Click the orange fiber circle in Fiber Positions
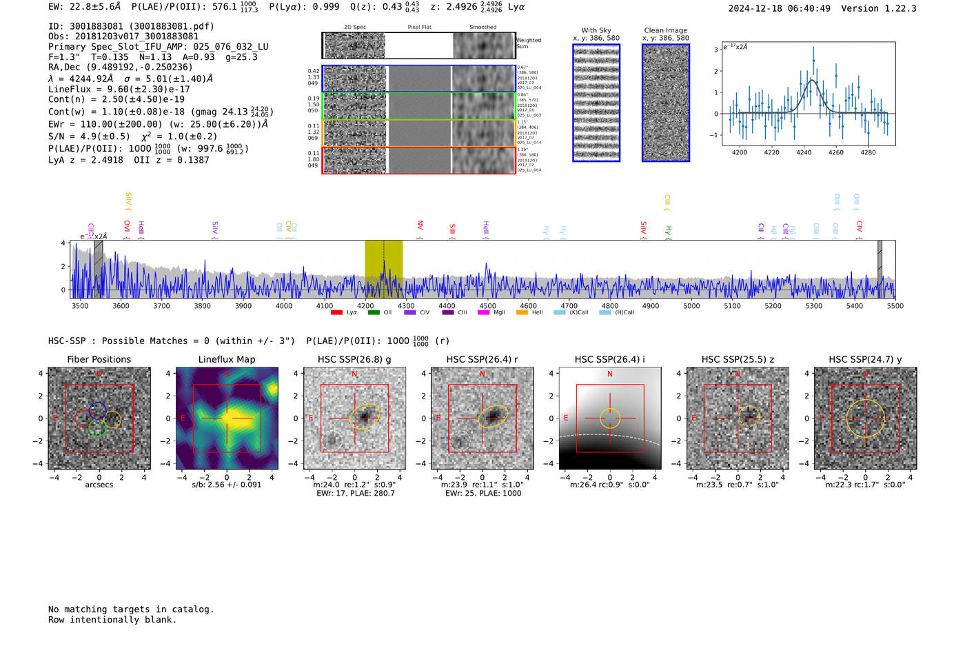The height and width of the screenshot is (657, 965). [112, 419]
